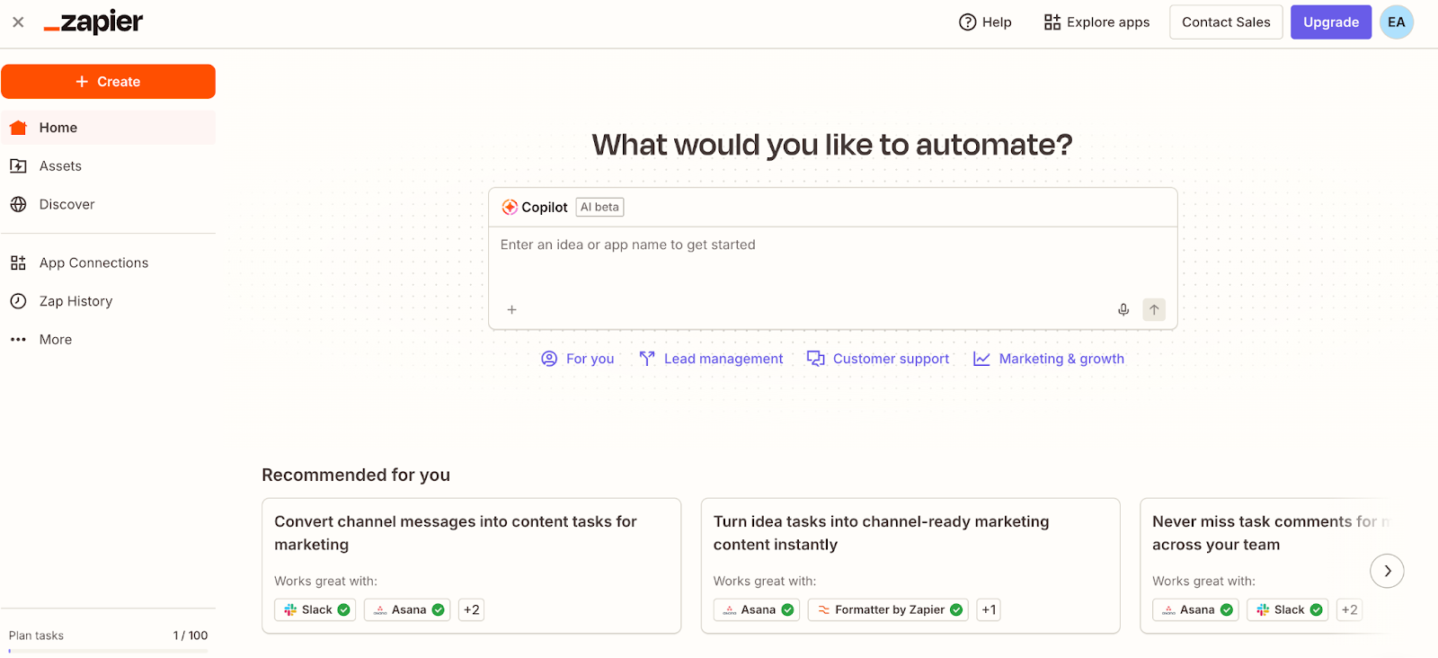Click the orange Create button
Screen dimensions: 1438x658
click(108, 82)
